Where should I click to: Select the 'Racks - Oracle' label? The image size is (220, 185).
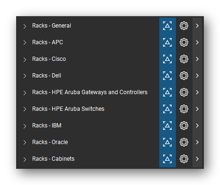[x=50, y=142]
